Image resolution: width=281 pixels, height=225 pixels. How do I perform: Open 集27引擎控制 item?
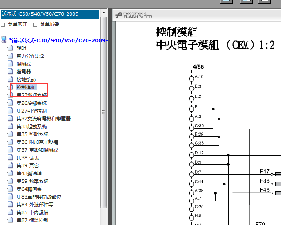tap(31, 111)
